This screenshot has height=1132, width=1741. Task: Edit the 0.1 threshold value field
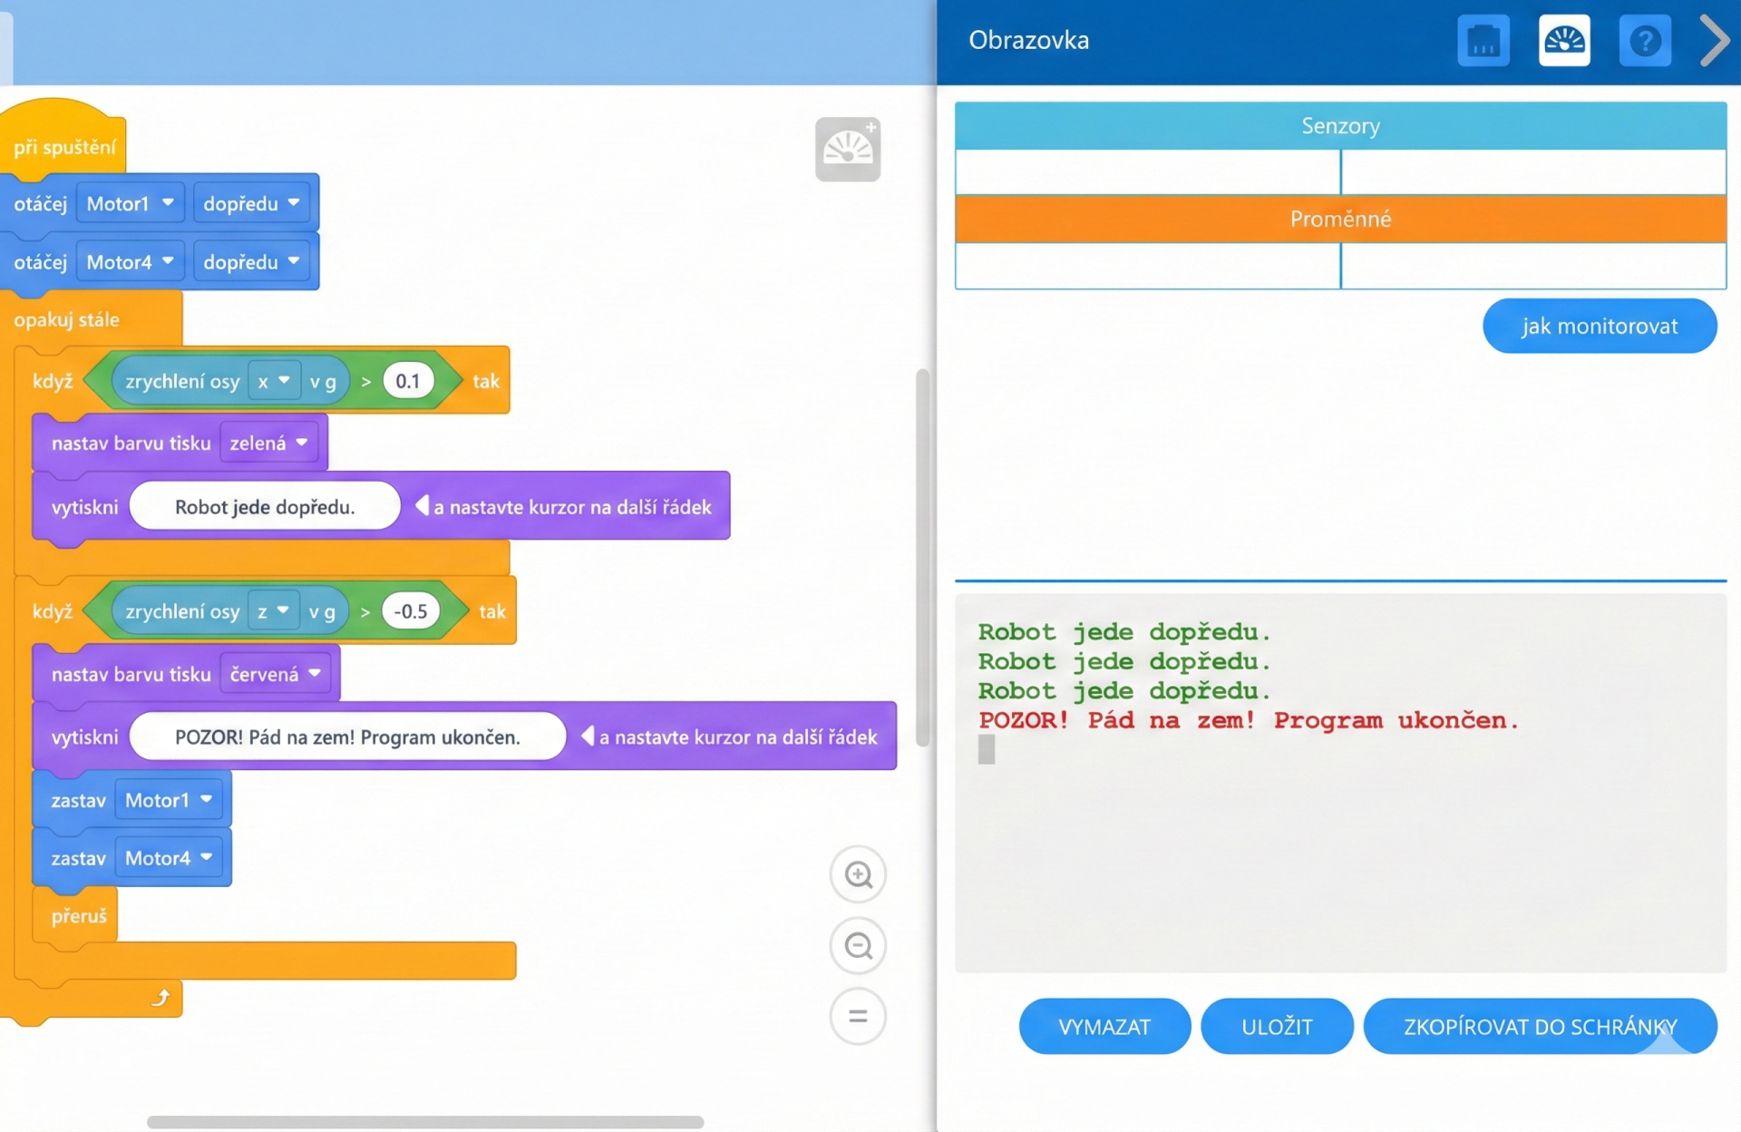408,381
